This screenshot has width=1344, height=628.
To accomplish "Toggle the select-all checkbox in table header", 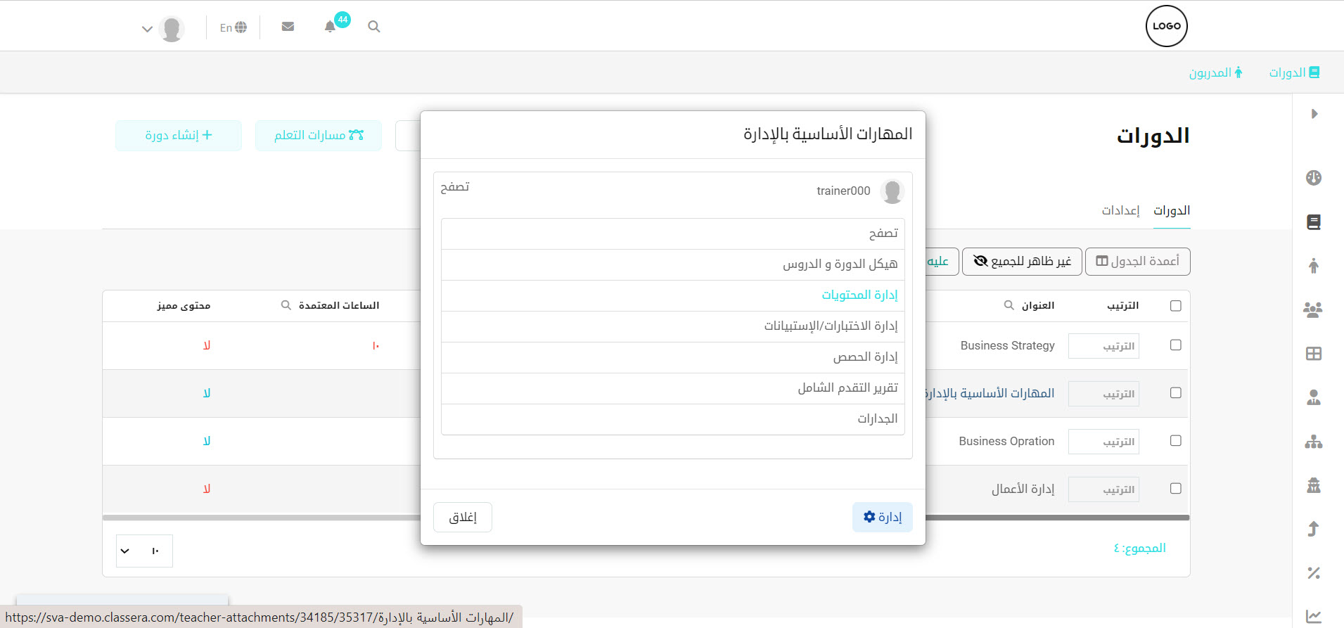I will 1175,306.
